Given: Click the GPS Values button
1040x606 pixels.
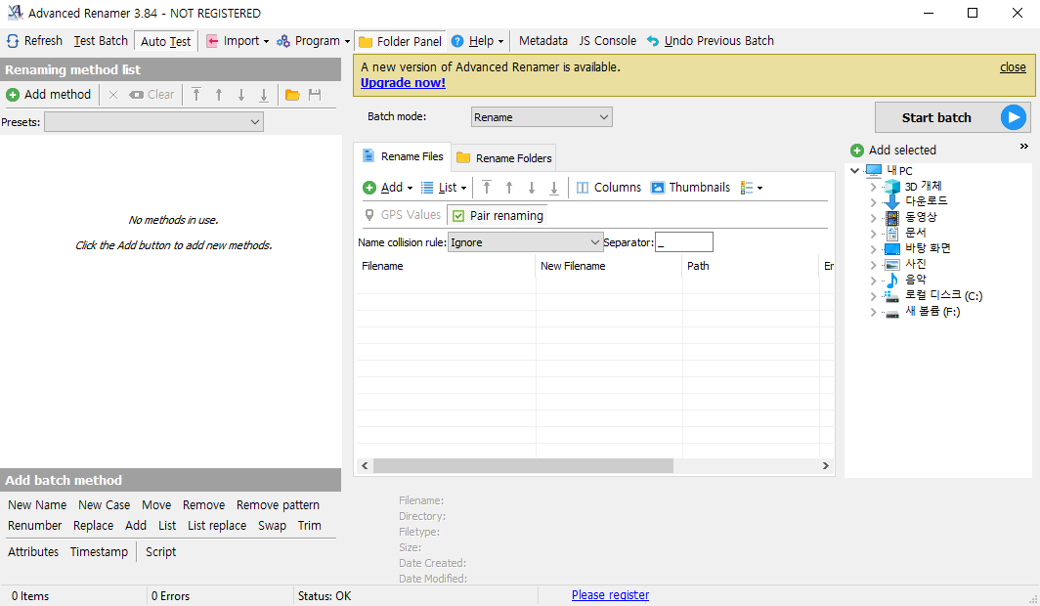Looking at the screenshot, I should [x=403, y=215].
